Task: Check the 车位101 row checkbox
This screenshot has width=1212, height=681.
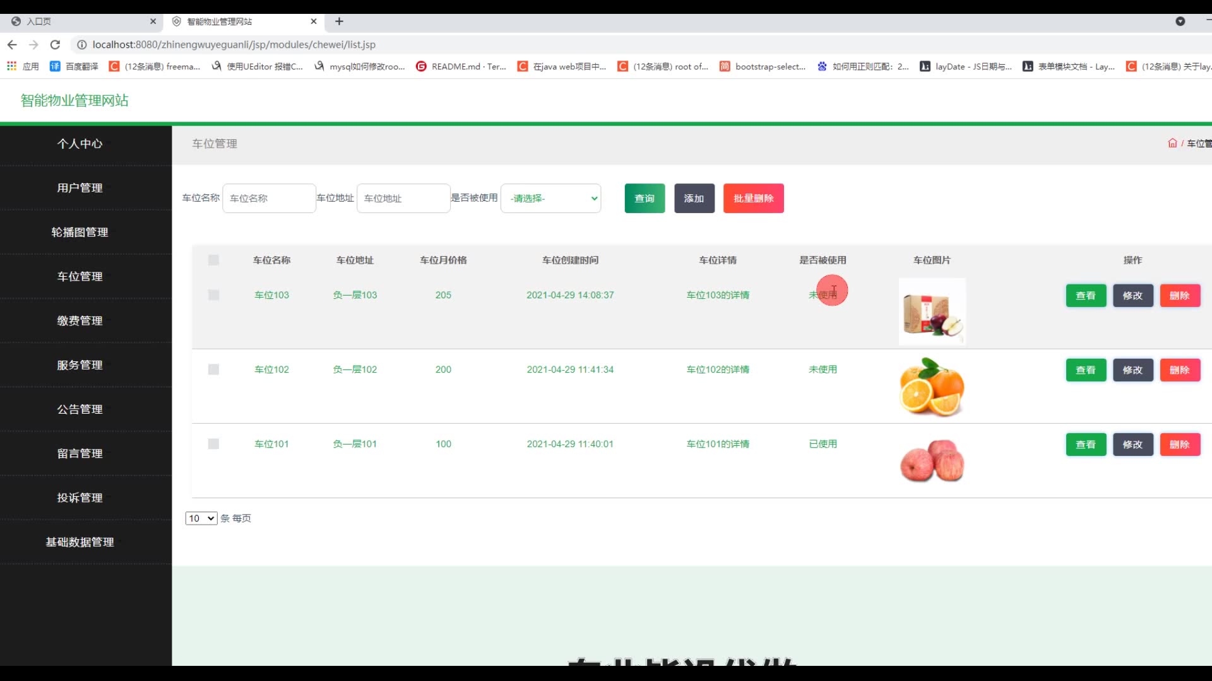Action: click(x=213, y=444)
